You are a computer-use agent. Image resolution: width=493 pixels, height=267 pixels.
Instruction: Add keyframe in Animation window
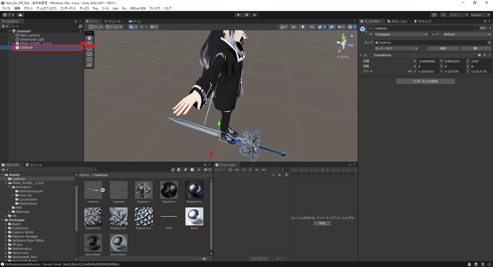tap(280, 175)
